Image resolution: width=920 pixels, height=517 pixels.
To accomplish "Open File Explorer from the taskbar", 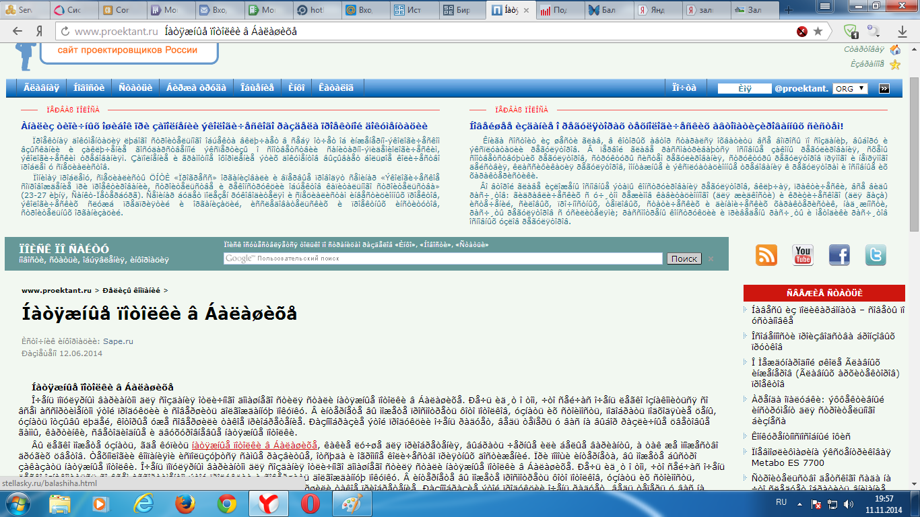I will [x=60, y=504].
